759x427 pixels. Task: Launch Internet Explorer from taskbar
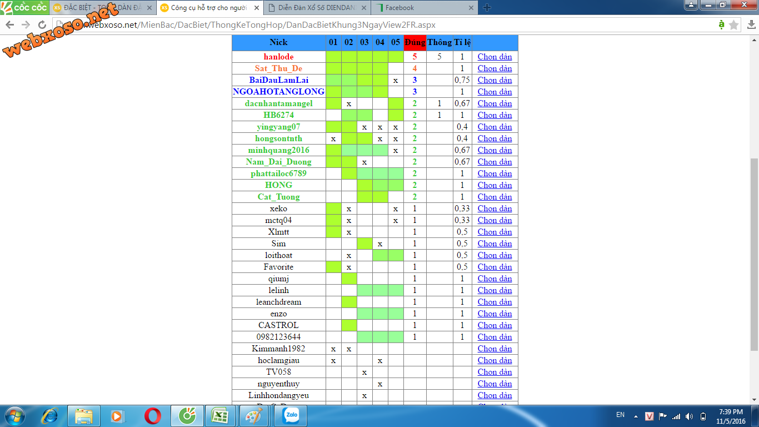[51, 416]
